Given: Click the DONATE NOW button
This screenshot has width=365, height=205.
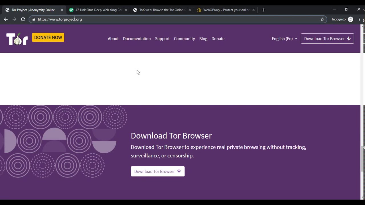Looking at the screenshot, I should [x=48, y=38].
